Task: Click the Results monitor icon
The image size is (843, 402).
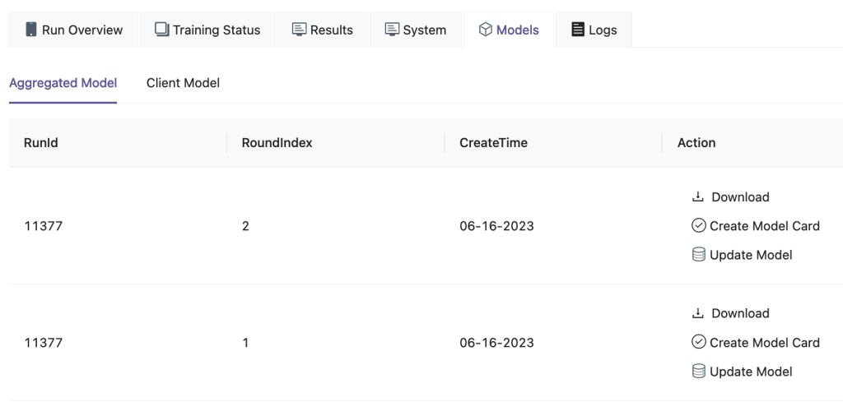Action: [299, 30]
